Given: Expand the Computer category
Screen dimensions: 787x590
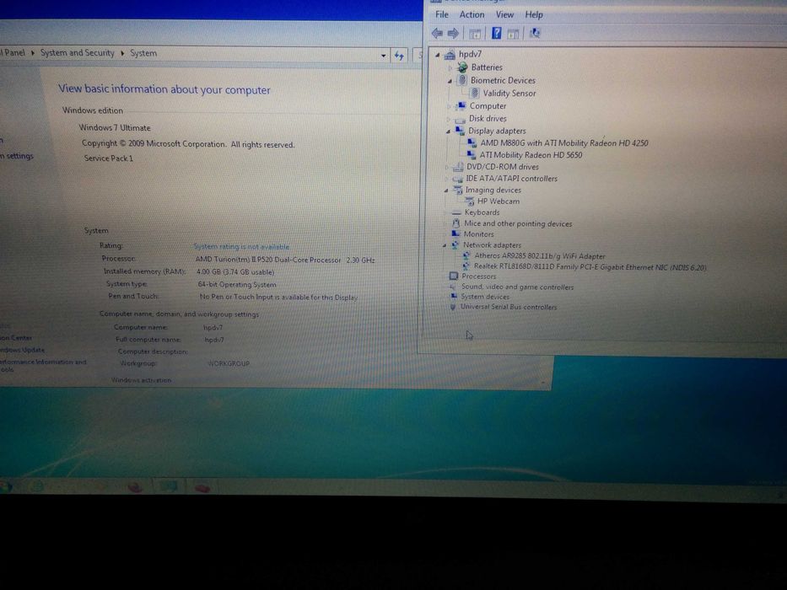Looking at the screenshot, I should tap(449, 106).
